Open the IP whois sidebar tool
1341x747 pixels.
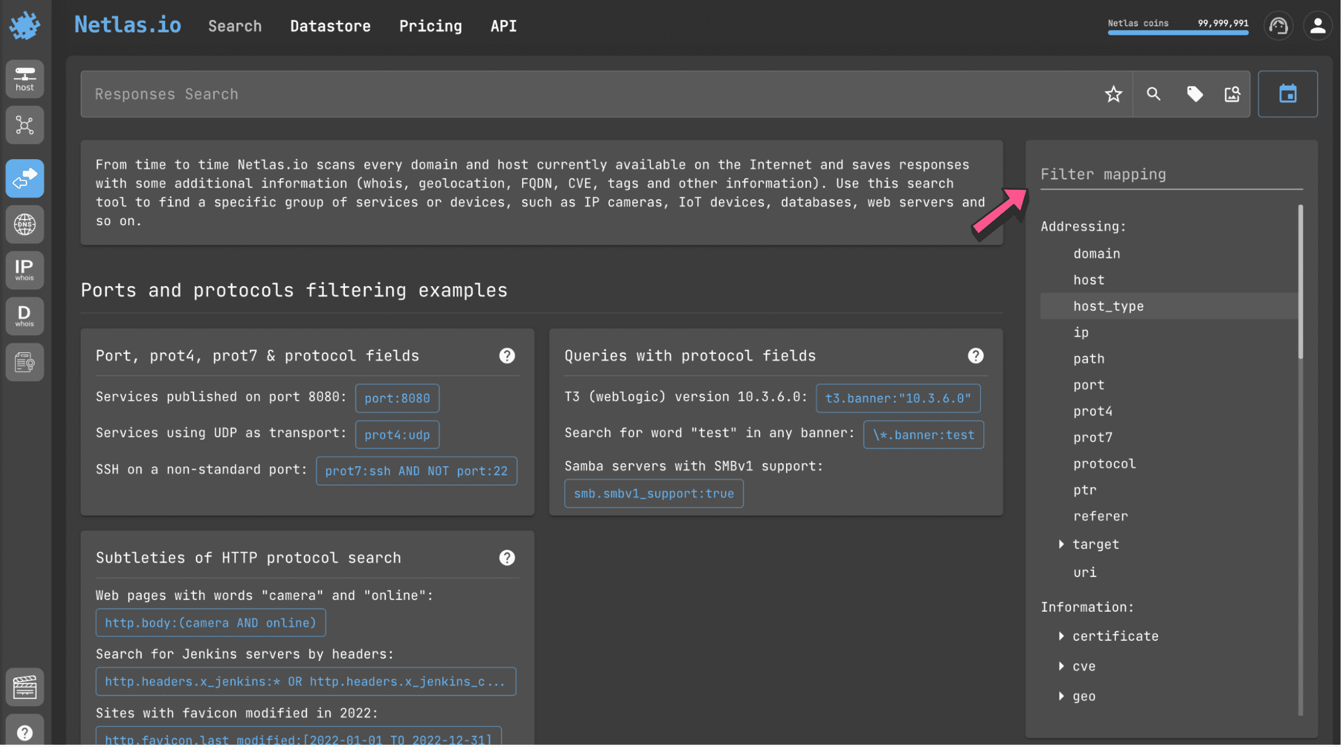point(25,270)
